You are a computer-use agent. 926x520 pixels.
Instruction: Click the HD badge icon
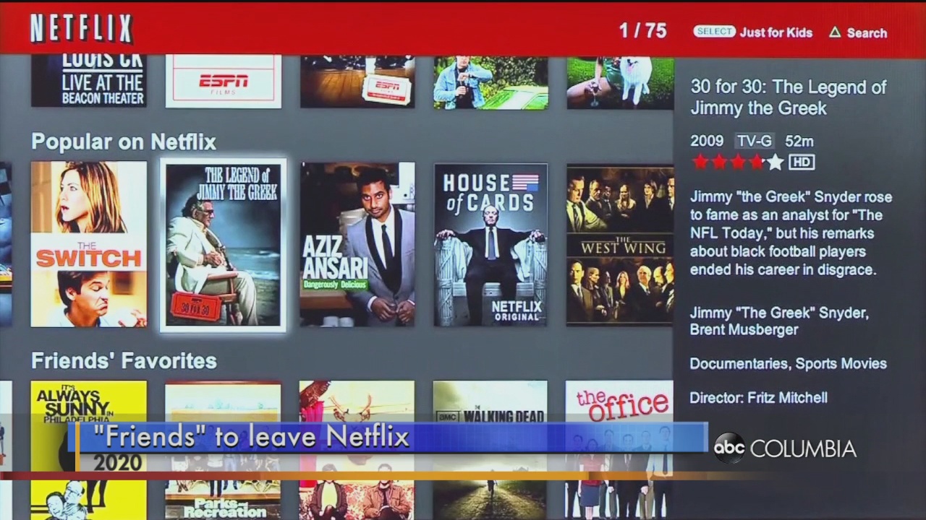click(x=801, y=162)
